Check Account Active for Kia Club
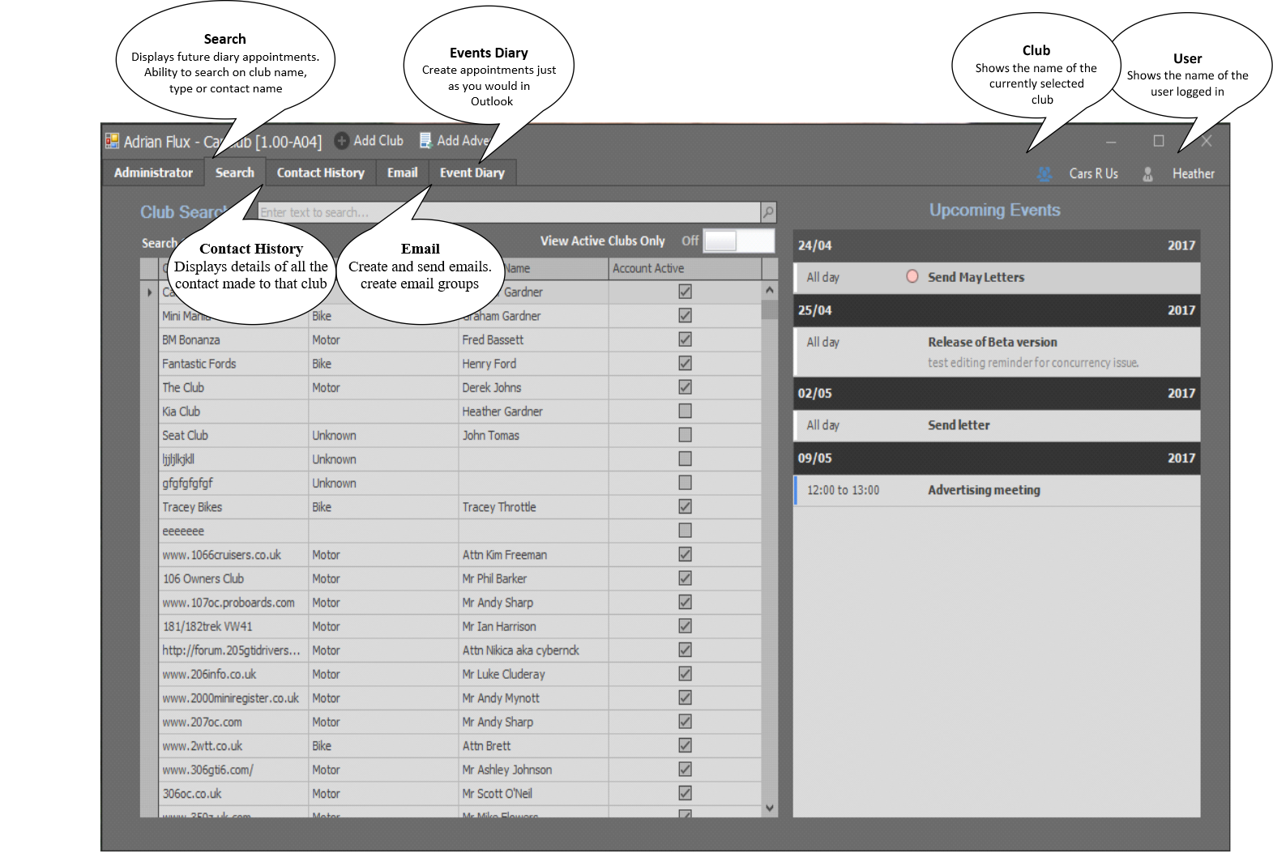 click(686, 411)
